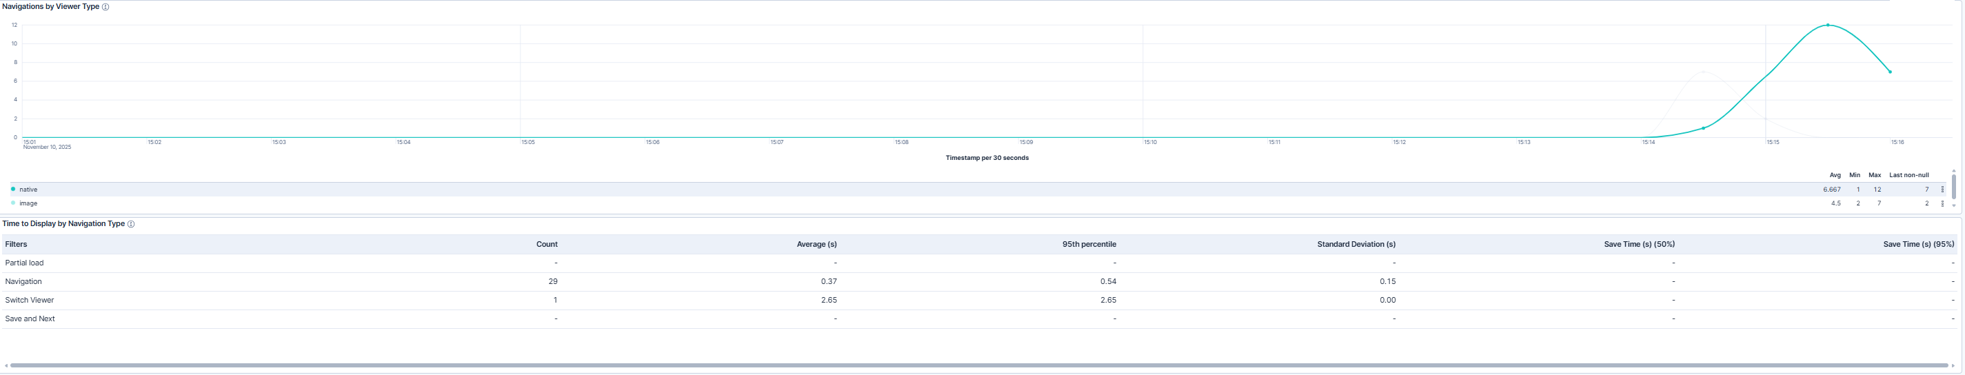This screenshot has width=1965, height=375.
Task: Click native Avg value 6.667
Action: pos(1831,190)
